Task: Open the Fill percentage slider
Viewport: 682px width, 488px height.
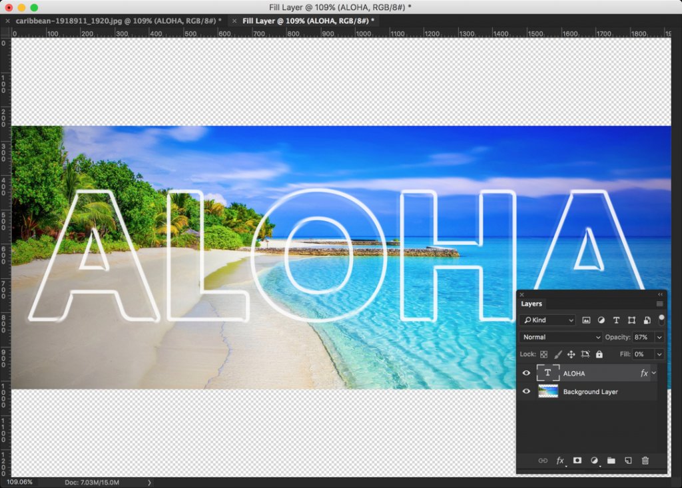Action: pyautogui.click(x=659, y=354)
